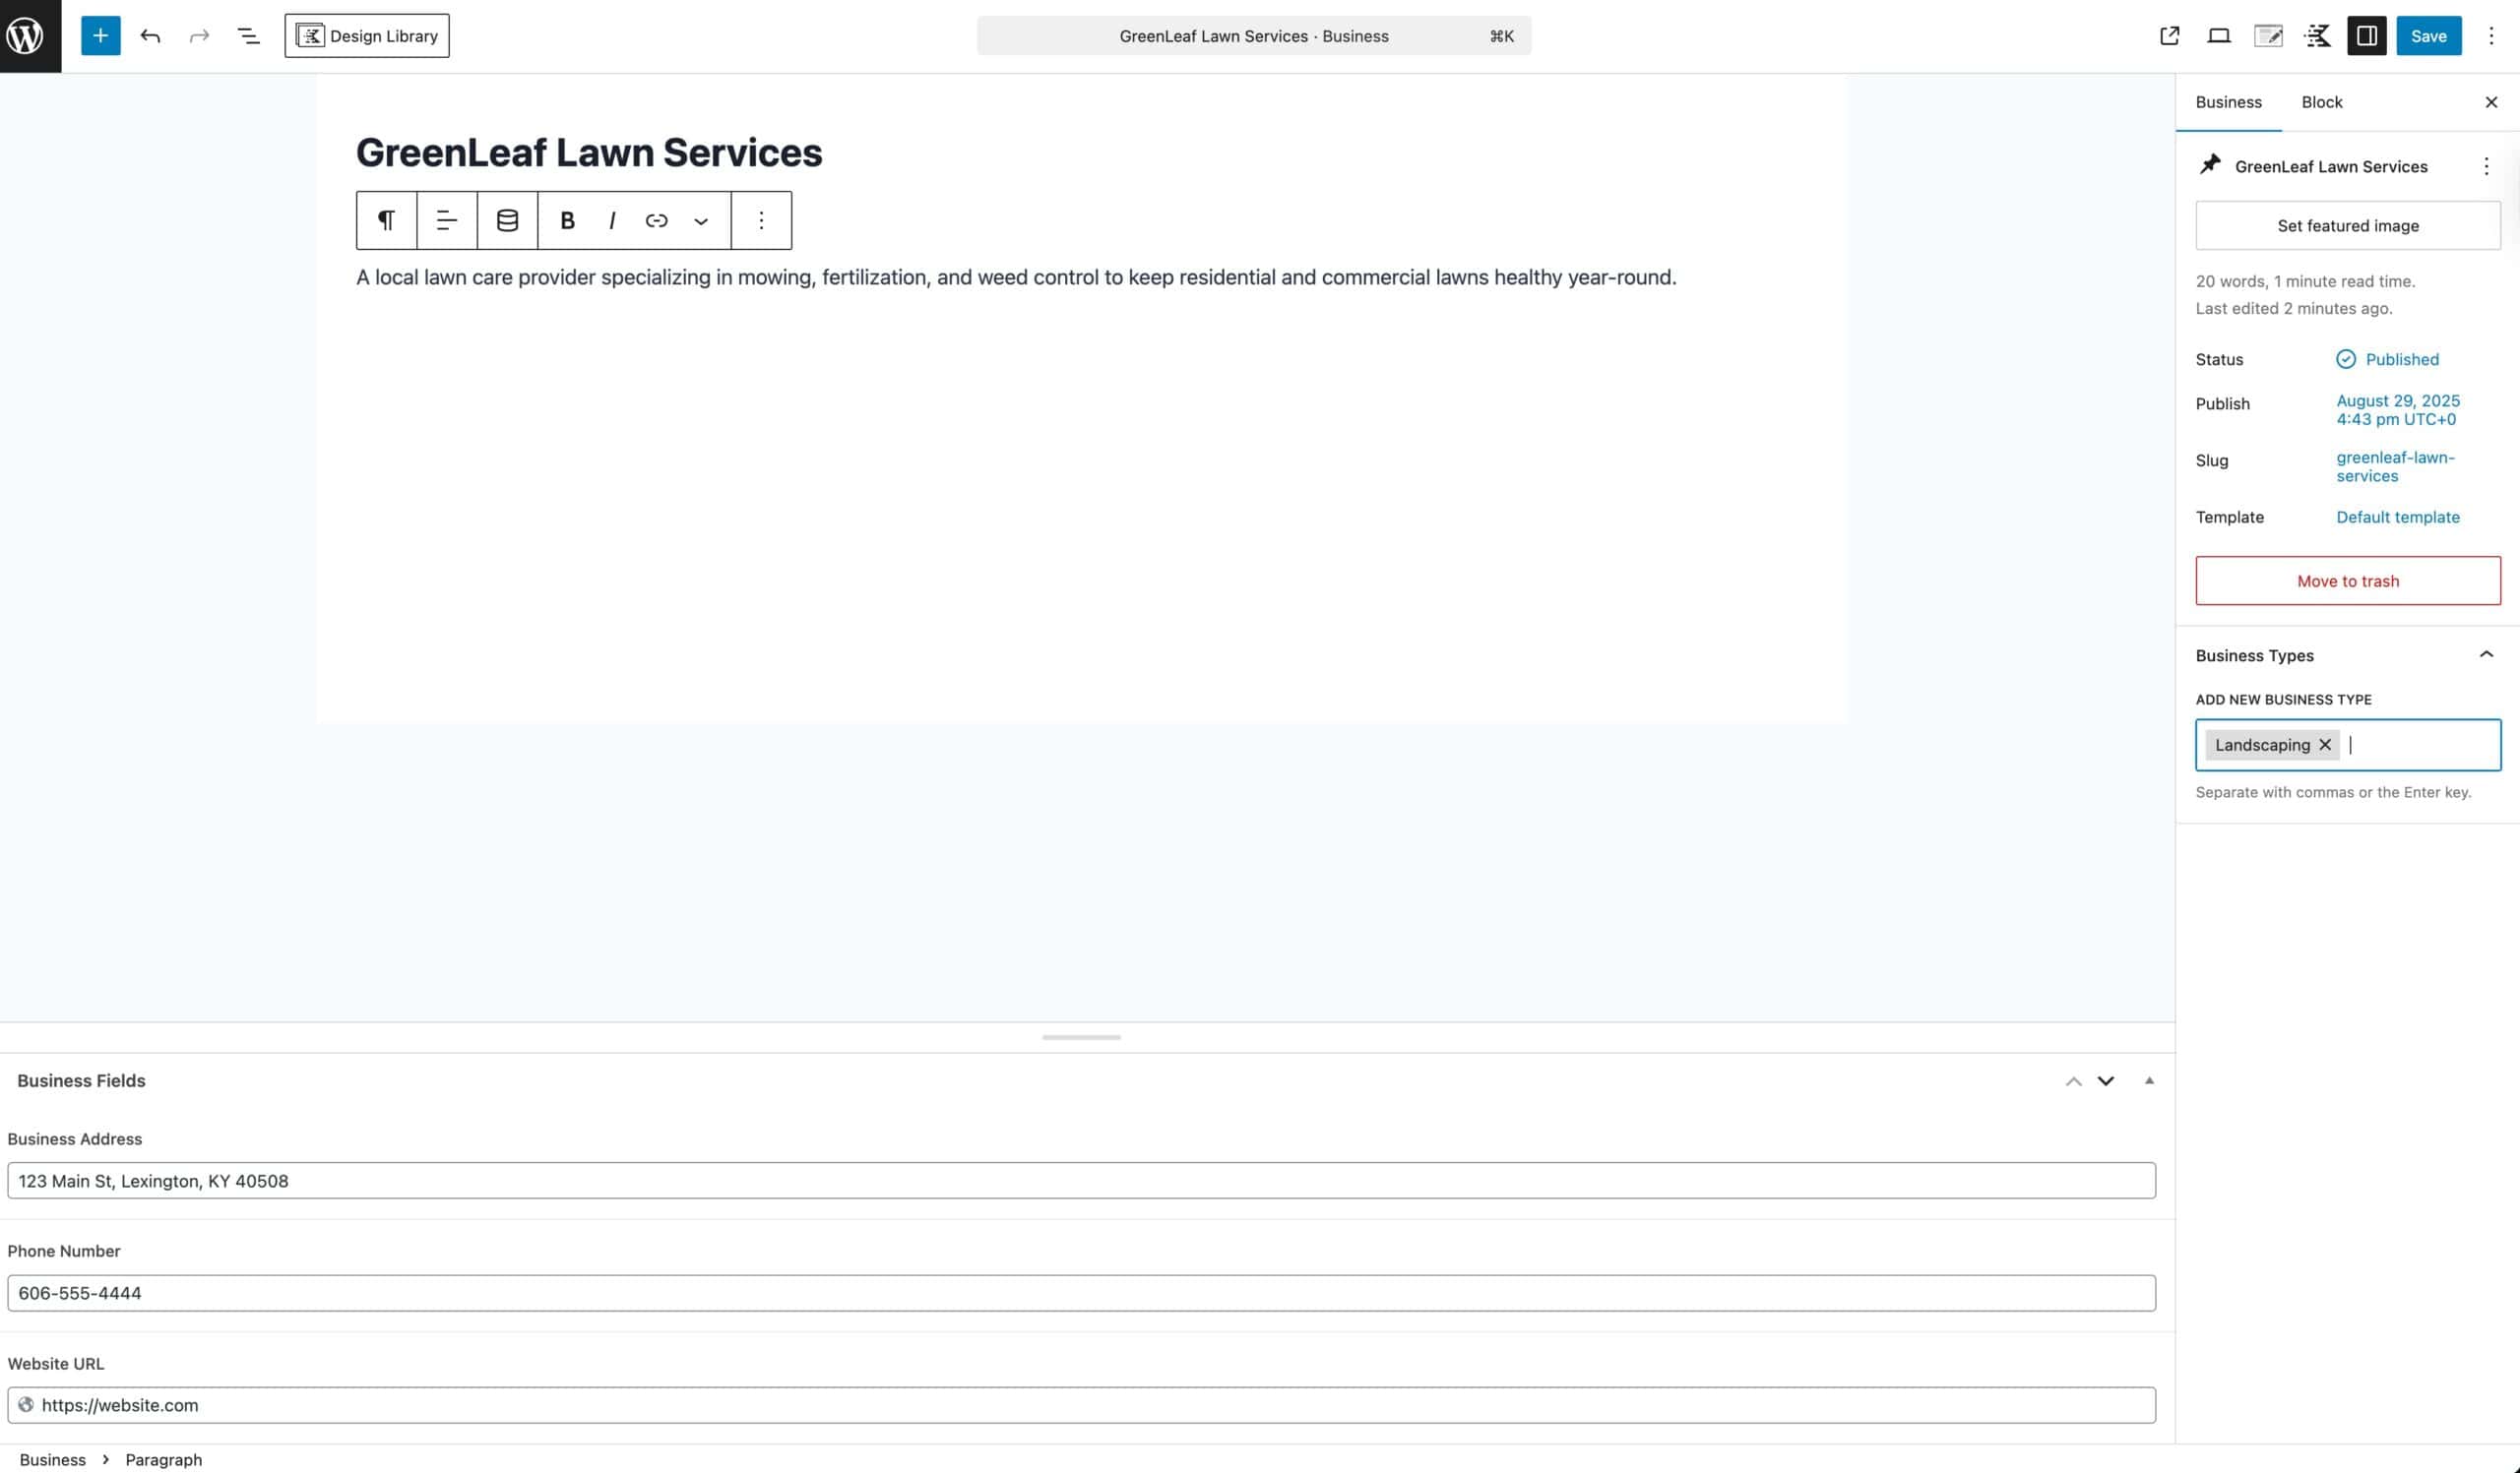This screenshot has height=1473, width=2520.
Task: Open the text alignment options
Action: pyautogui.click(x=447, y=219)
